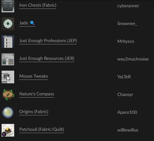Image resolution: width=154 pixels, height=141 pixels.
Task: Open the Nature's Compass link
Action: click(37, 94)
